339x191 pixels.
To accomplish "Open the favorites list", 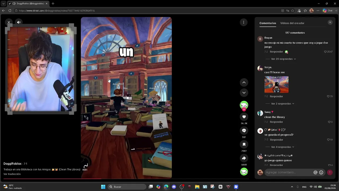I will [305, 11].
